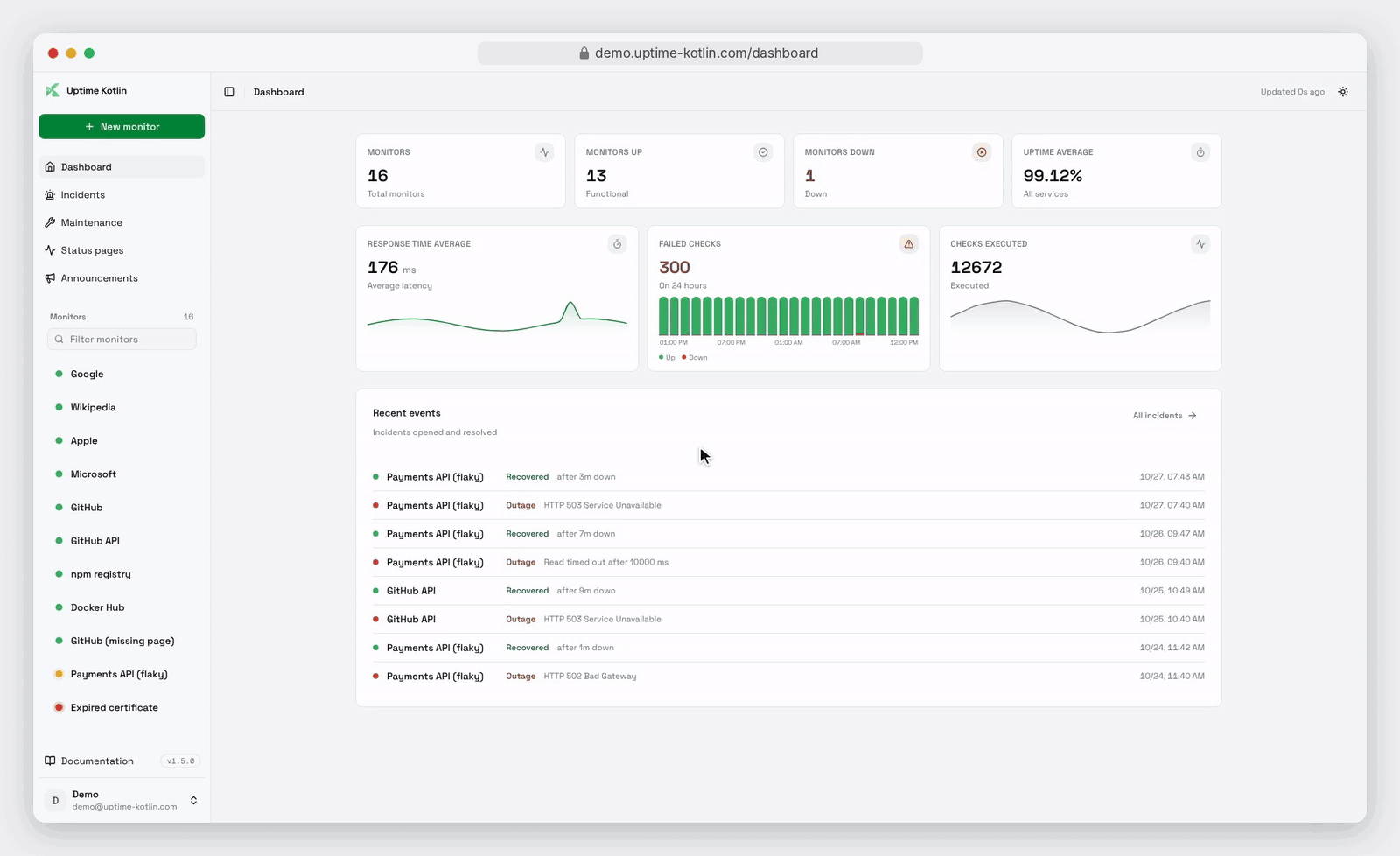Click the Microsoft monitor
Screen dimensions: 1400x856
coord(122,474)
